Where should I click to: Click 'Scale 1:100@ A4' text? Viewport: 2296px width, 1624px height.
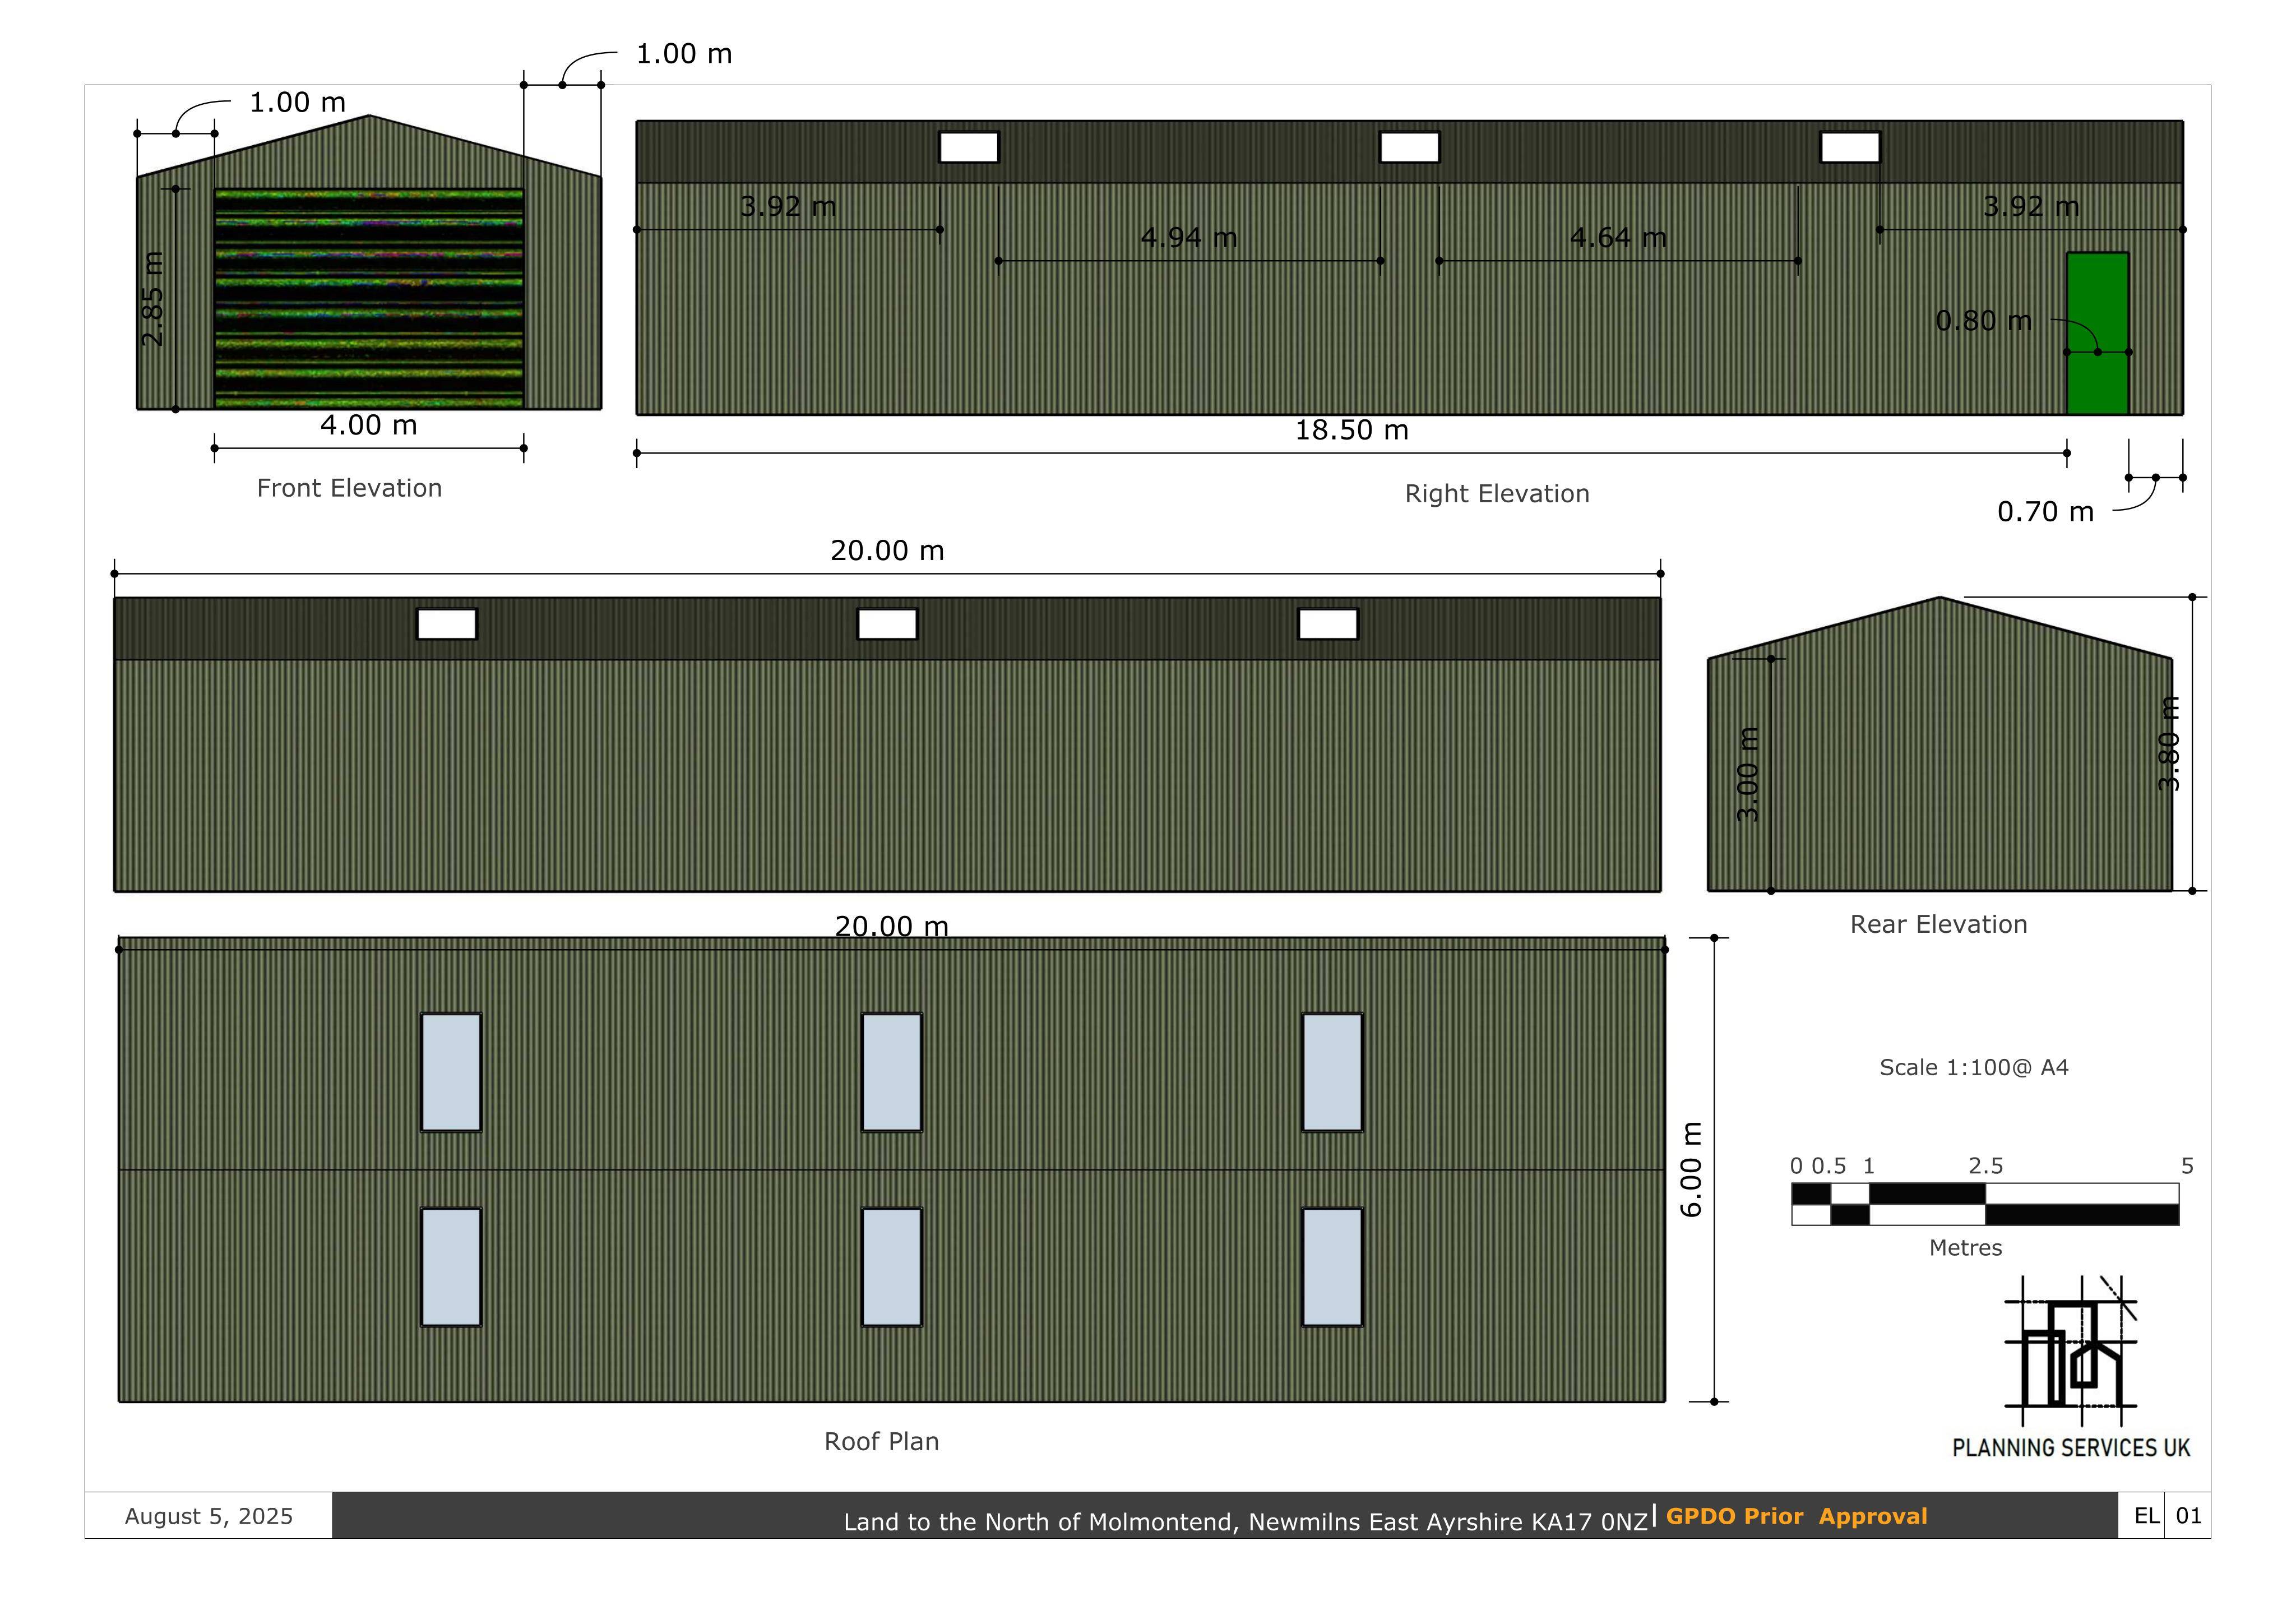[x=1974, y=1067]
